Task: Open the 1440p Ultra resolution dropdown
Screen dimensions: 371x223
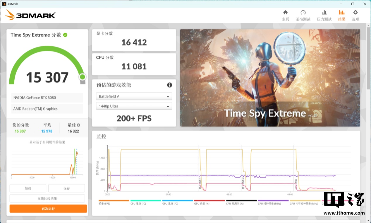Action: [134, 106]
